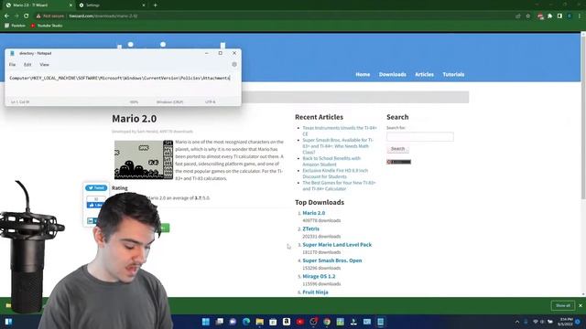
Task: Open ZTetris in Top Downloads
Action: (310, 228)
